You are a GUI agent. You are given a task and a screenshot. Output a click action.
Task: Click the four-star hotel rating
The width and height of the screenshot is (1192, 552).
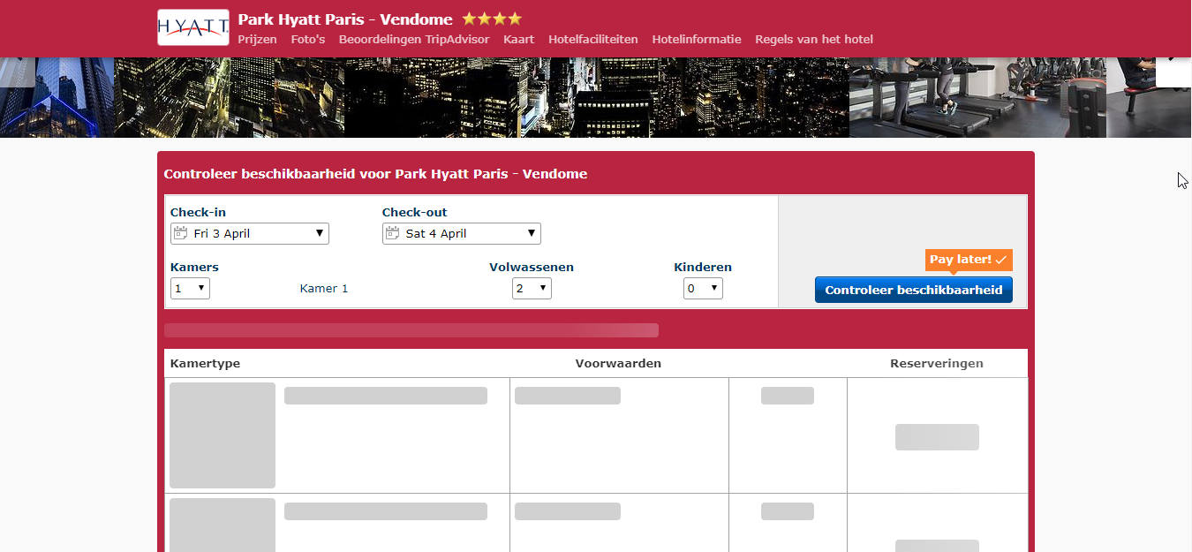tap(492, 19)
